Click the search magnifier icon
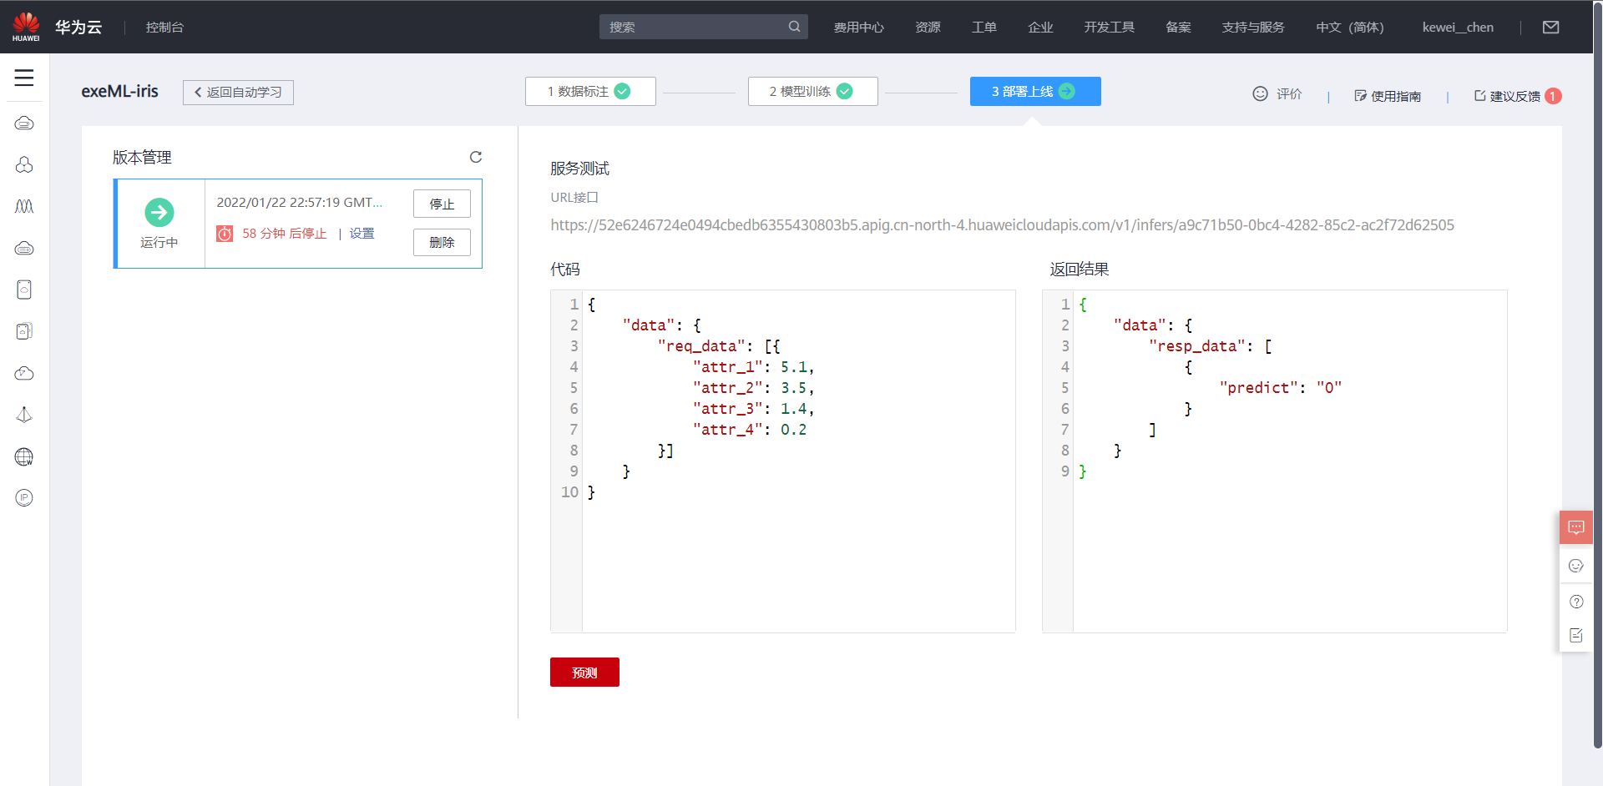Image resolution: width=1603 pixels, height=786 pixels. (794, 27)
